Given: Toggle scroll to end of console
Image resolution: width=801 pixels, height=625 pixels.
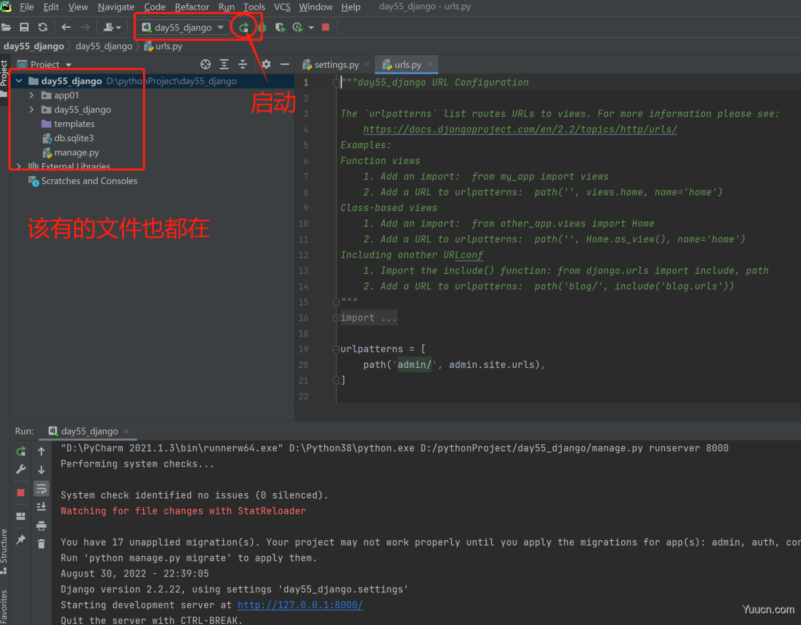Looking at the screenshot, I should [x=41, y=507].
